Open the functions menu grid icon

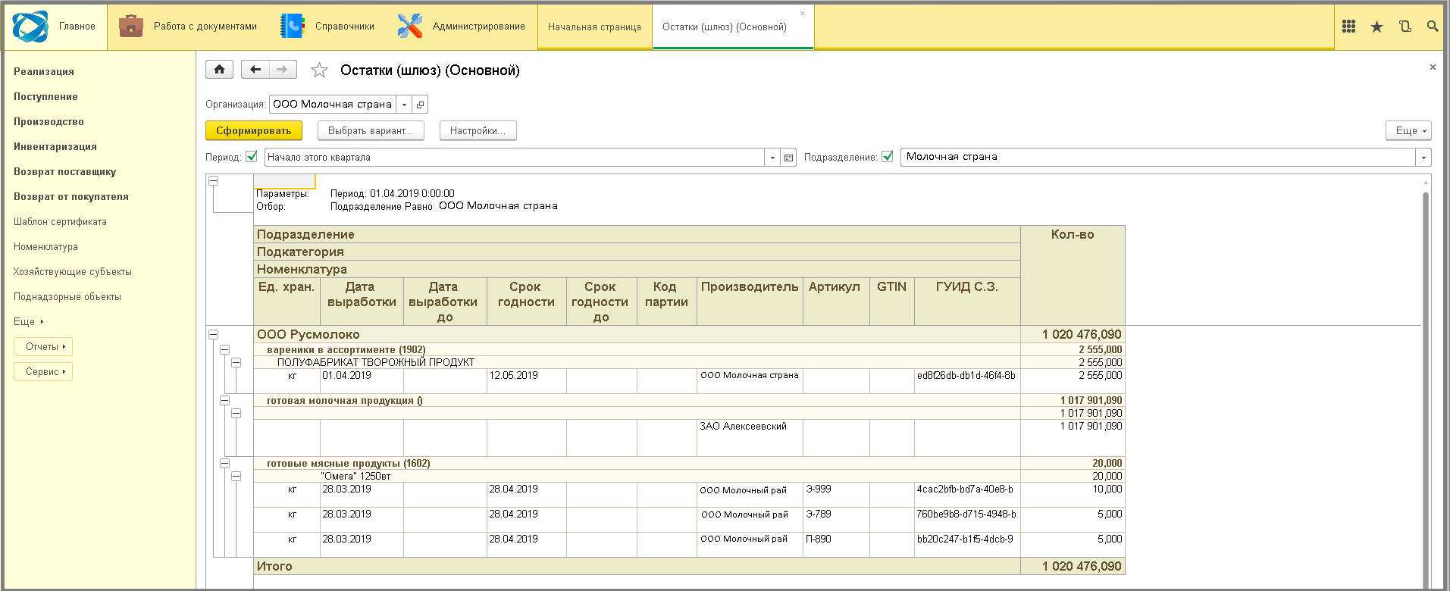pyautogui.click(x=1348, y=27)
